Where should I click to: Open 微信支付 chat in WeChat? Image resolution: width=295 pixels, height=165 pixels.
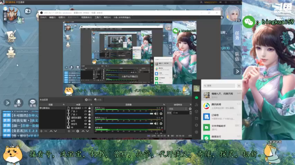pos(222,136)
